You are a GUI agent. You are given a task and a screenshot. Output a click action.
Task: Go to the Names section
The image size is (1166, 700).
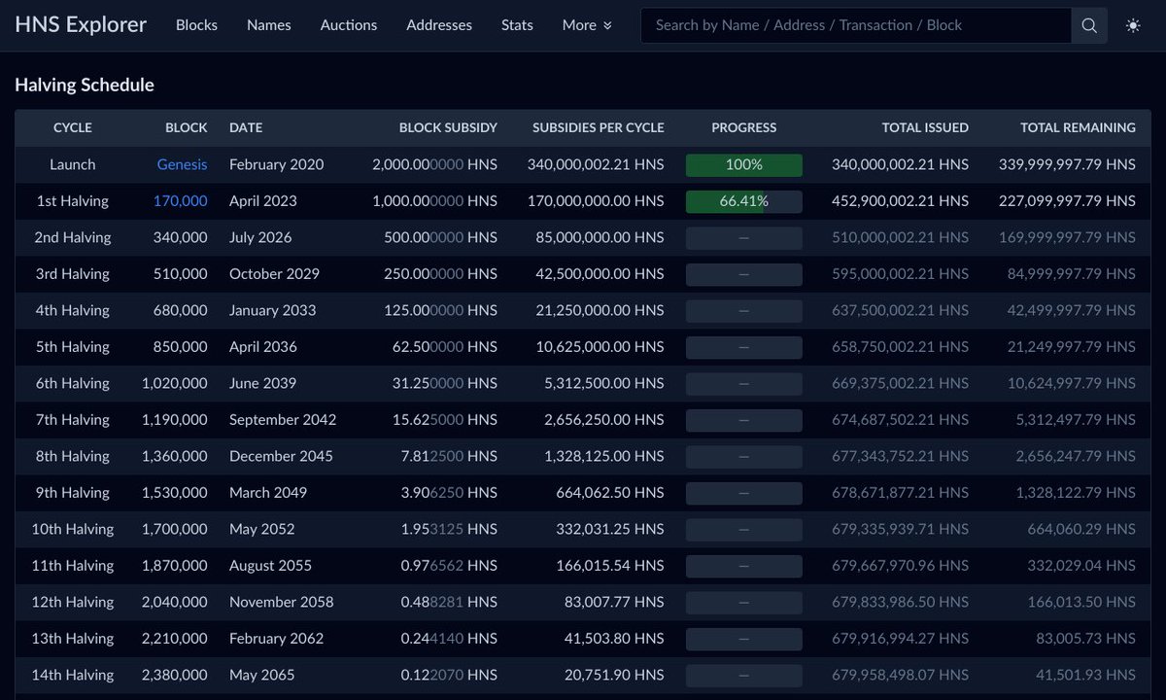pos(269,25)
